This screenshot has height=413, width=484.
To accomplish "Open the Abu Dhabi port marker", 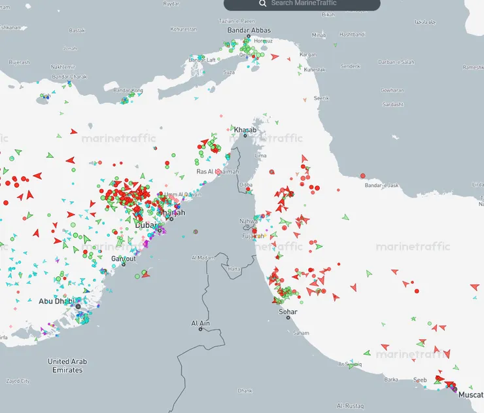I will (78, 306).
